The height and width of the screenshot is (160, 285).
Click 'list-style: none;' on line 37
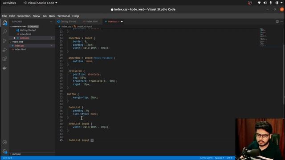[85, 114]
